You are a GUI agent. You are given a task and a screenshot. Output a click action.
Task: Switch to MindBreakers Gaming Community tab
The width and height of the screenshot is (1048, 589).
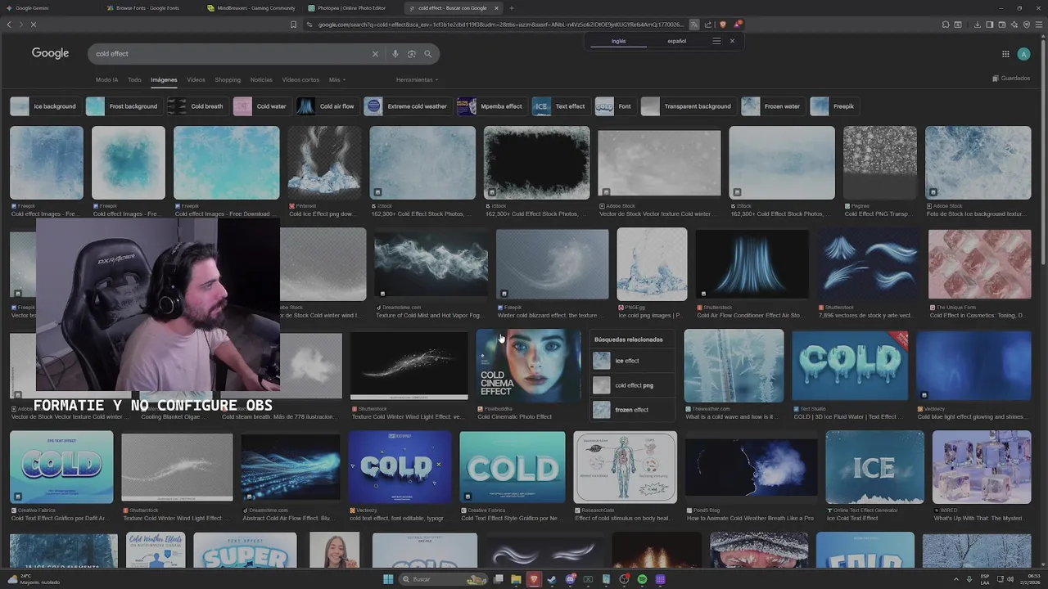pyautogui.click(x=251, y=8)
